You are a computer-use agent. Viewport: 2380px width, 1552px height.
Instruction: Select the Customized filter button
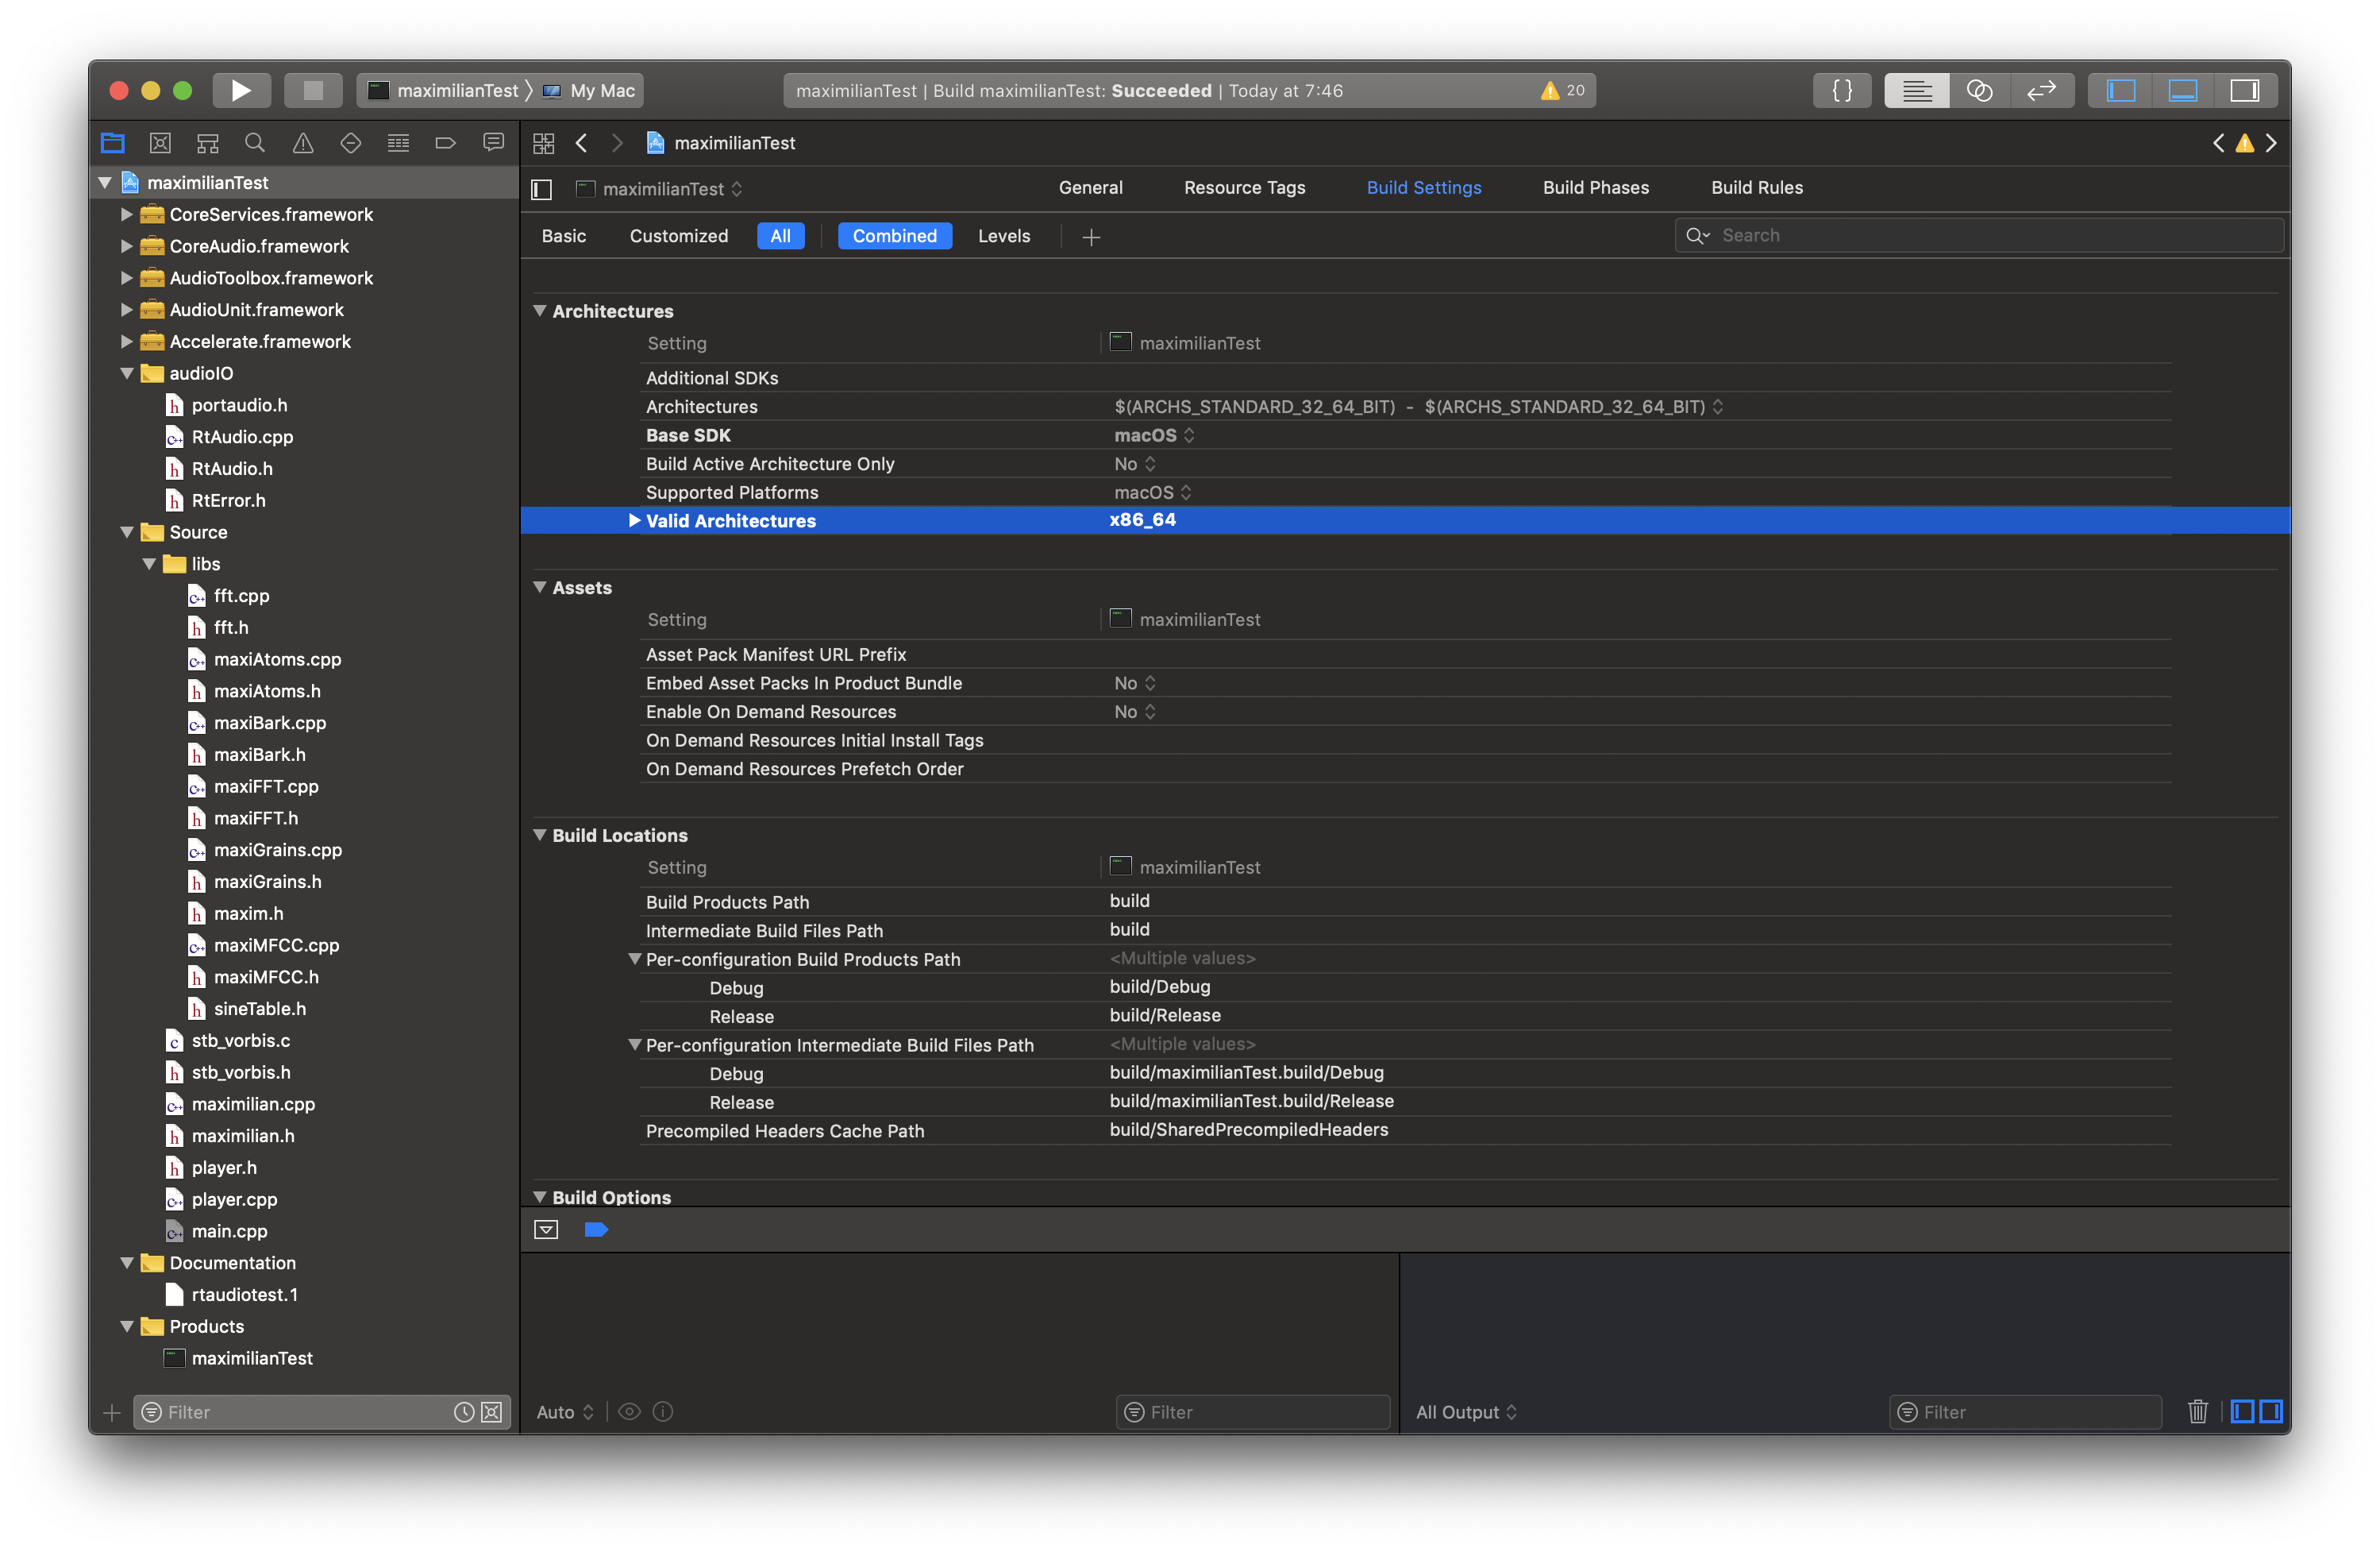point(678,236)
